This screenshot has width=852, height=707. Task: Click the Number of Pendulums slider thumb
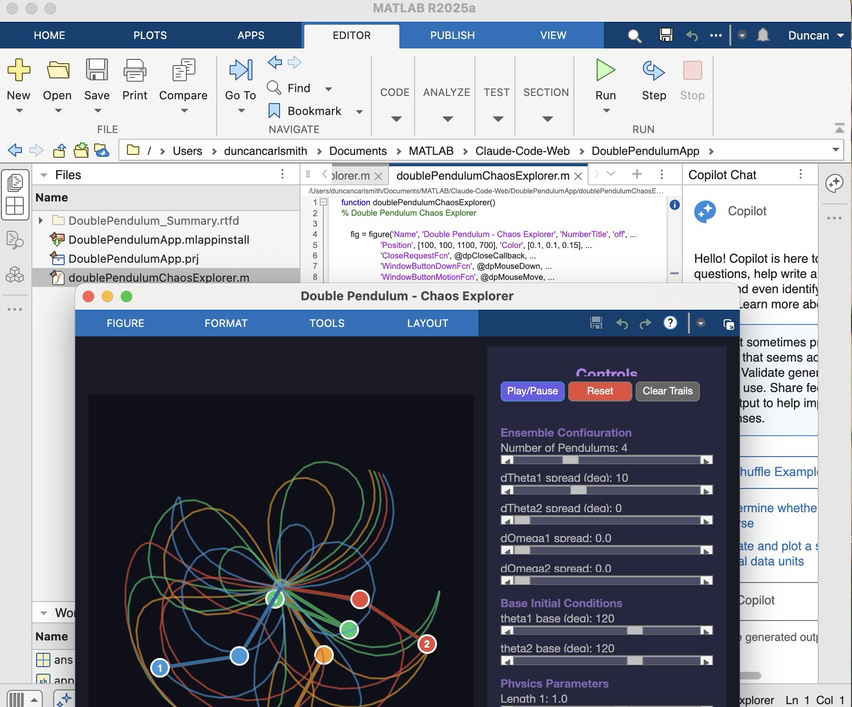pos(570,460)
